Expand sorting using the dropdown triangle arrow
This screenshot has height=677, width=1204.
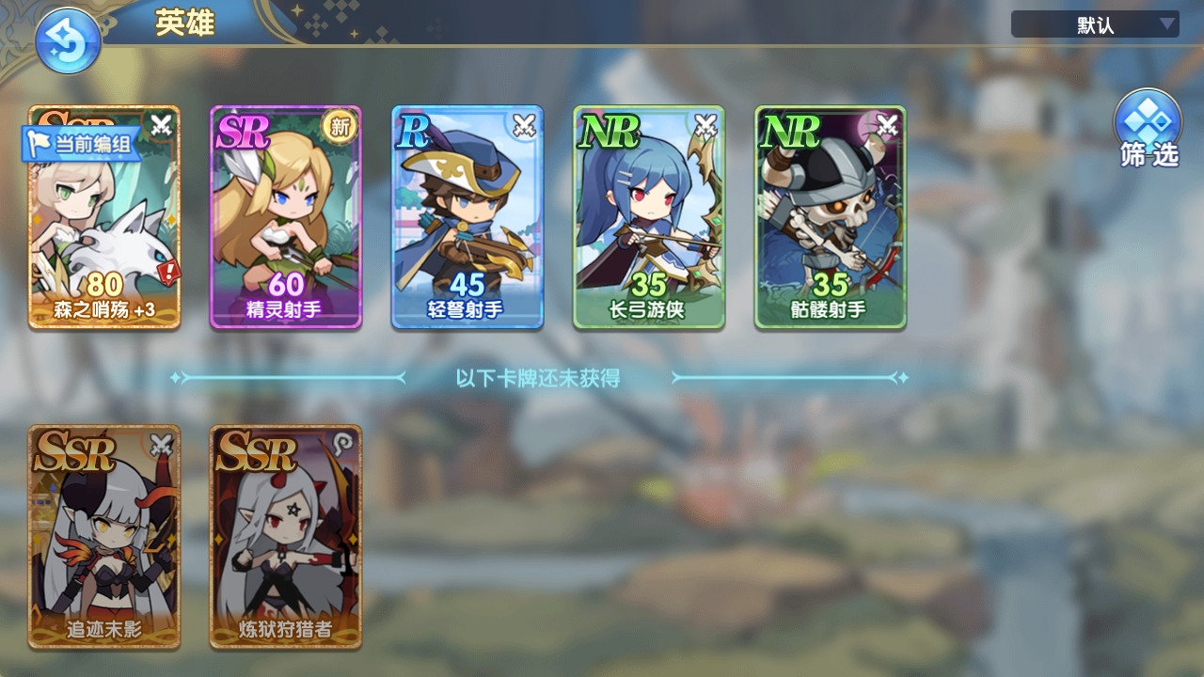tap(1166, 24)
